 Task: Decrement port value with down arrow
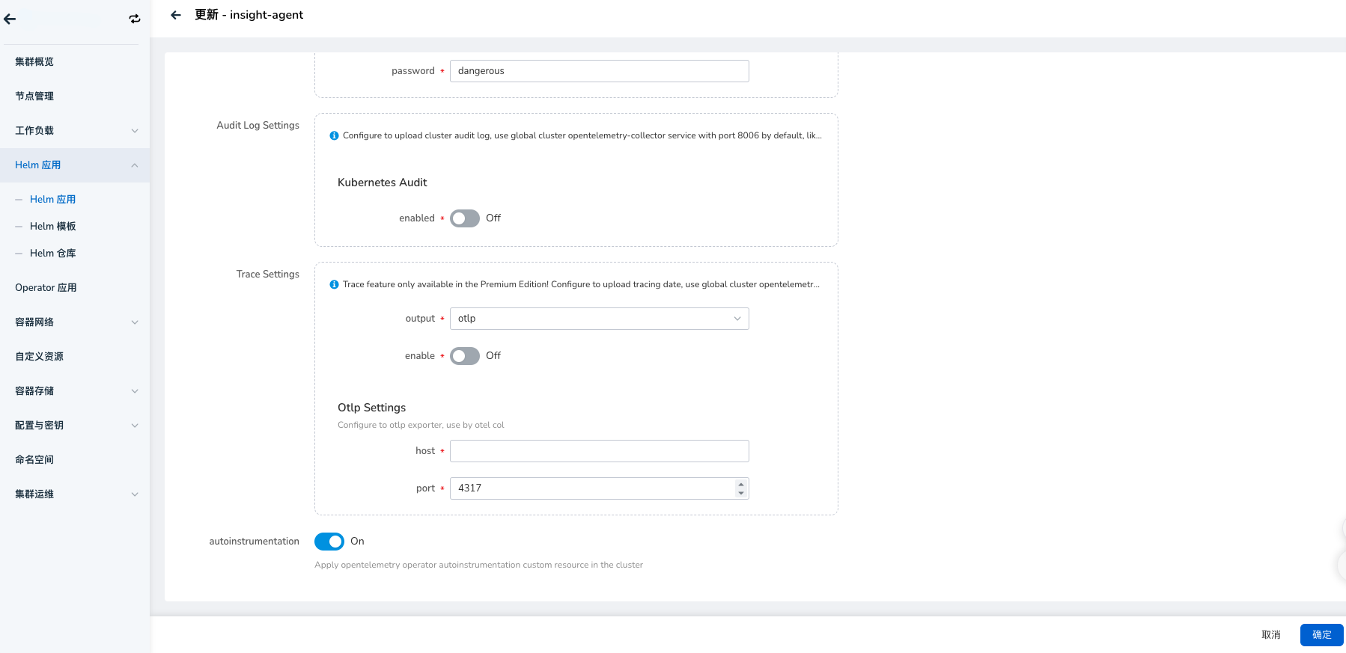740,493
